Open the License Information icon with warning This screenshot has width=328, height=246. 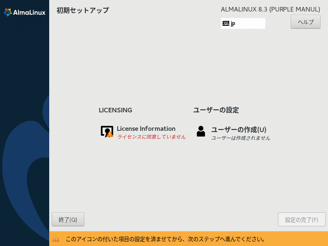107,132
